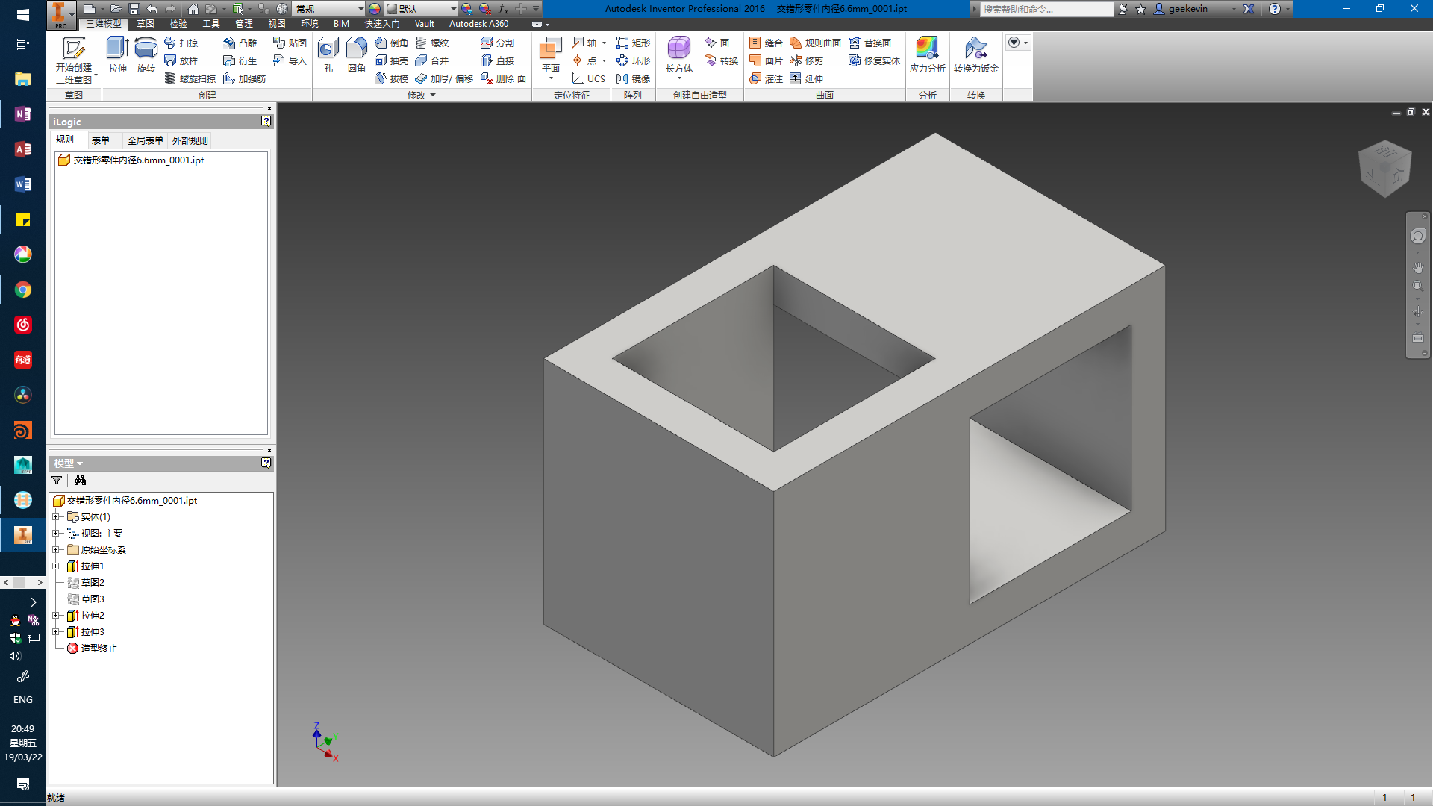Click the 孔 (Hole) feature icon
Viewport: 1433px width, 806px height.
click(328, 50)
